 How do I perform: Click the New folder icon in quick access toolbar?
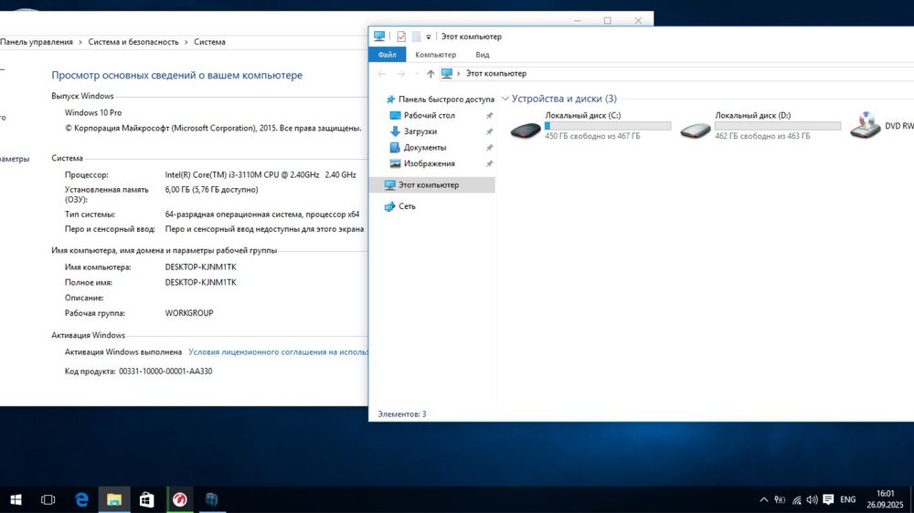[x=416, y=37]
